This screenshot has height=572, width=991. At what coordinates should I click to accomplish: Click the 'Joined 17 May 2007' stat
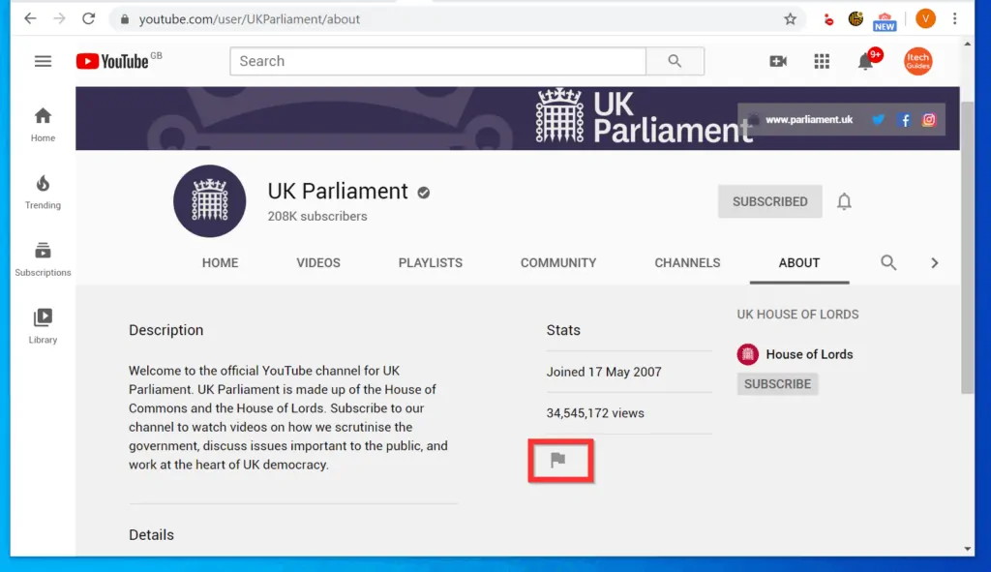604,372
